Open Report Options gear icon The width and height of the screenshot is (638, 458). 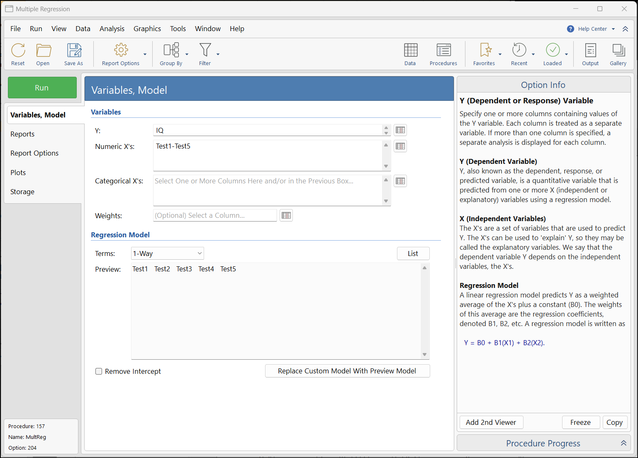(121, 51)
